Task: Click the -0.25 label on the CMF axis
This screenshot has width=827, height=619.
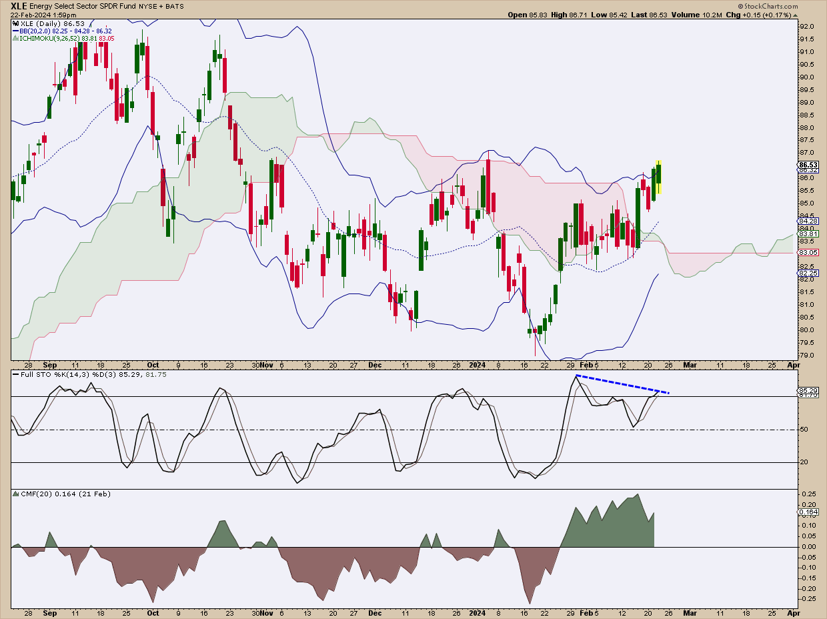Action: click(808, 599)
